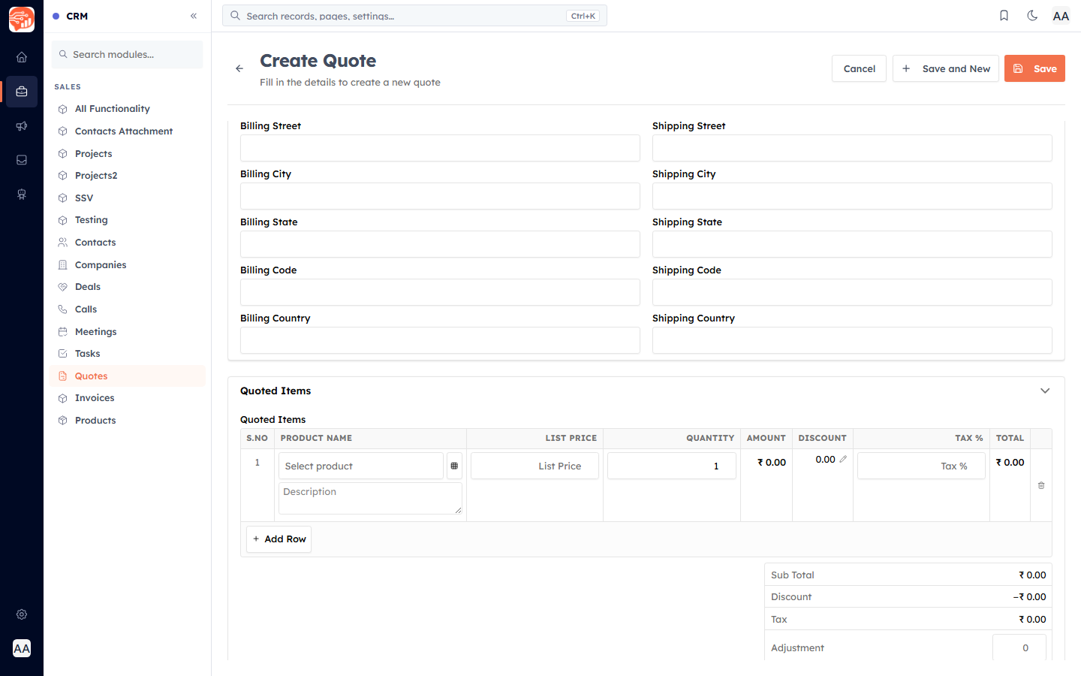
Task: Click the Tax % field
Action: click(921, 466)
